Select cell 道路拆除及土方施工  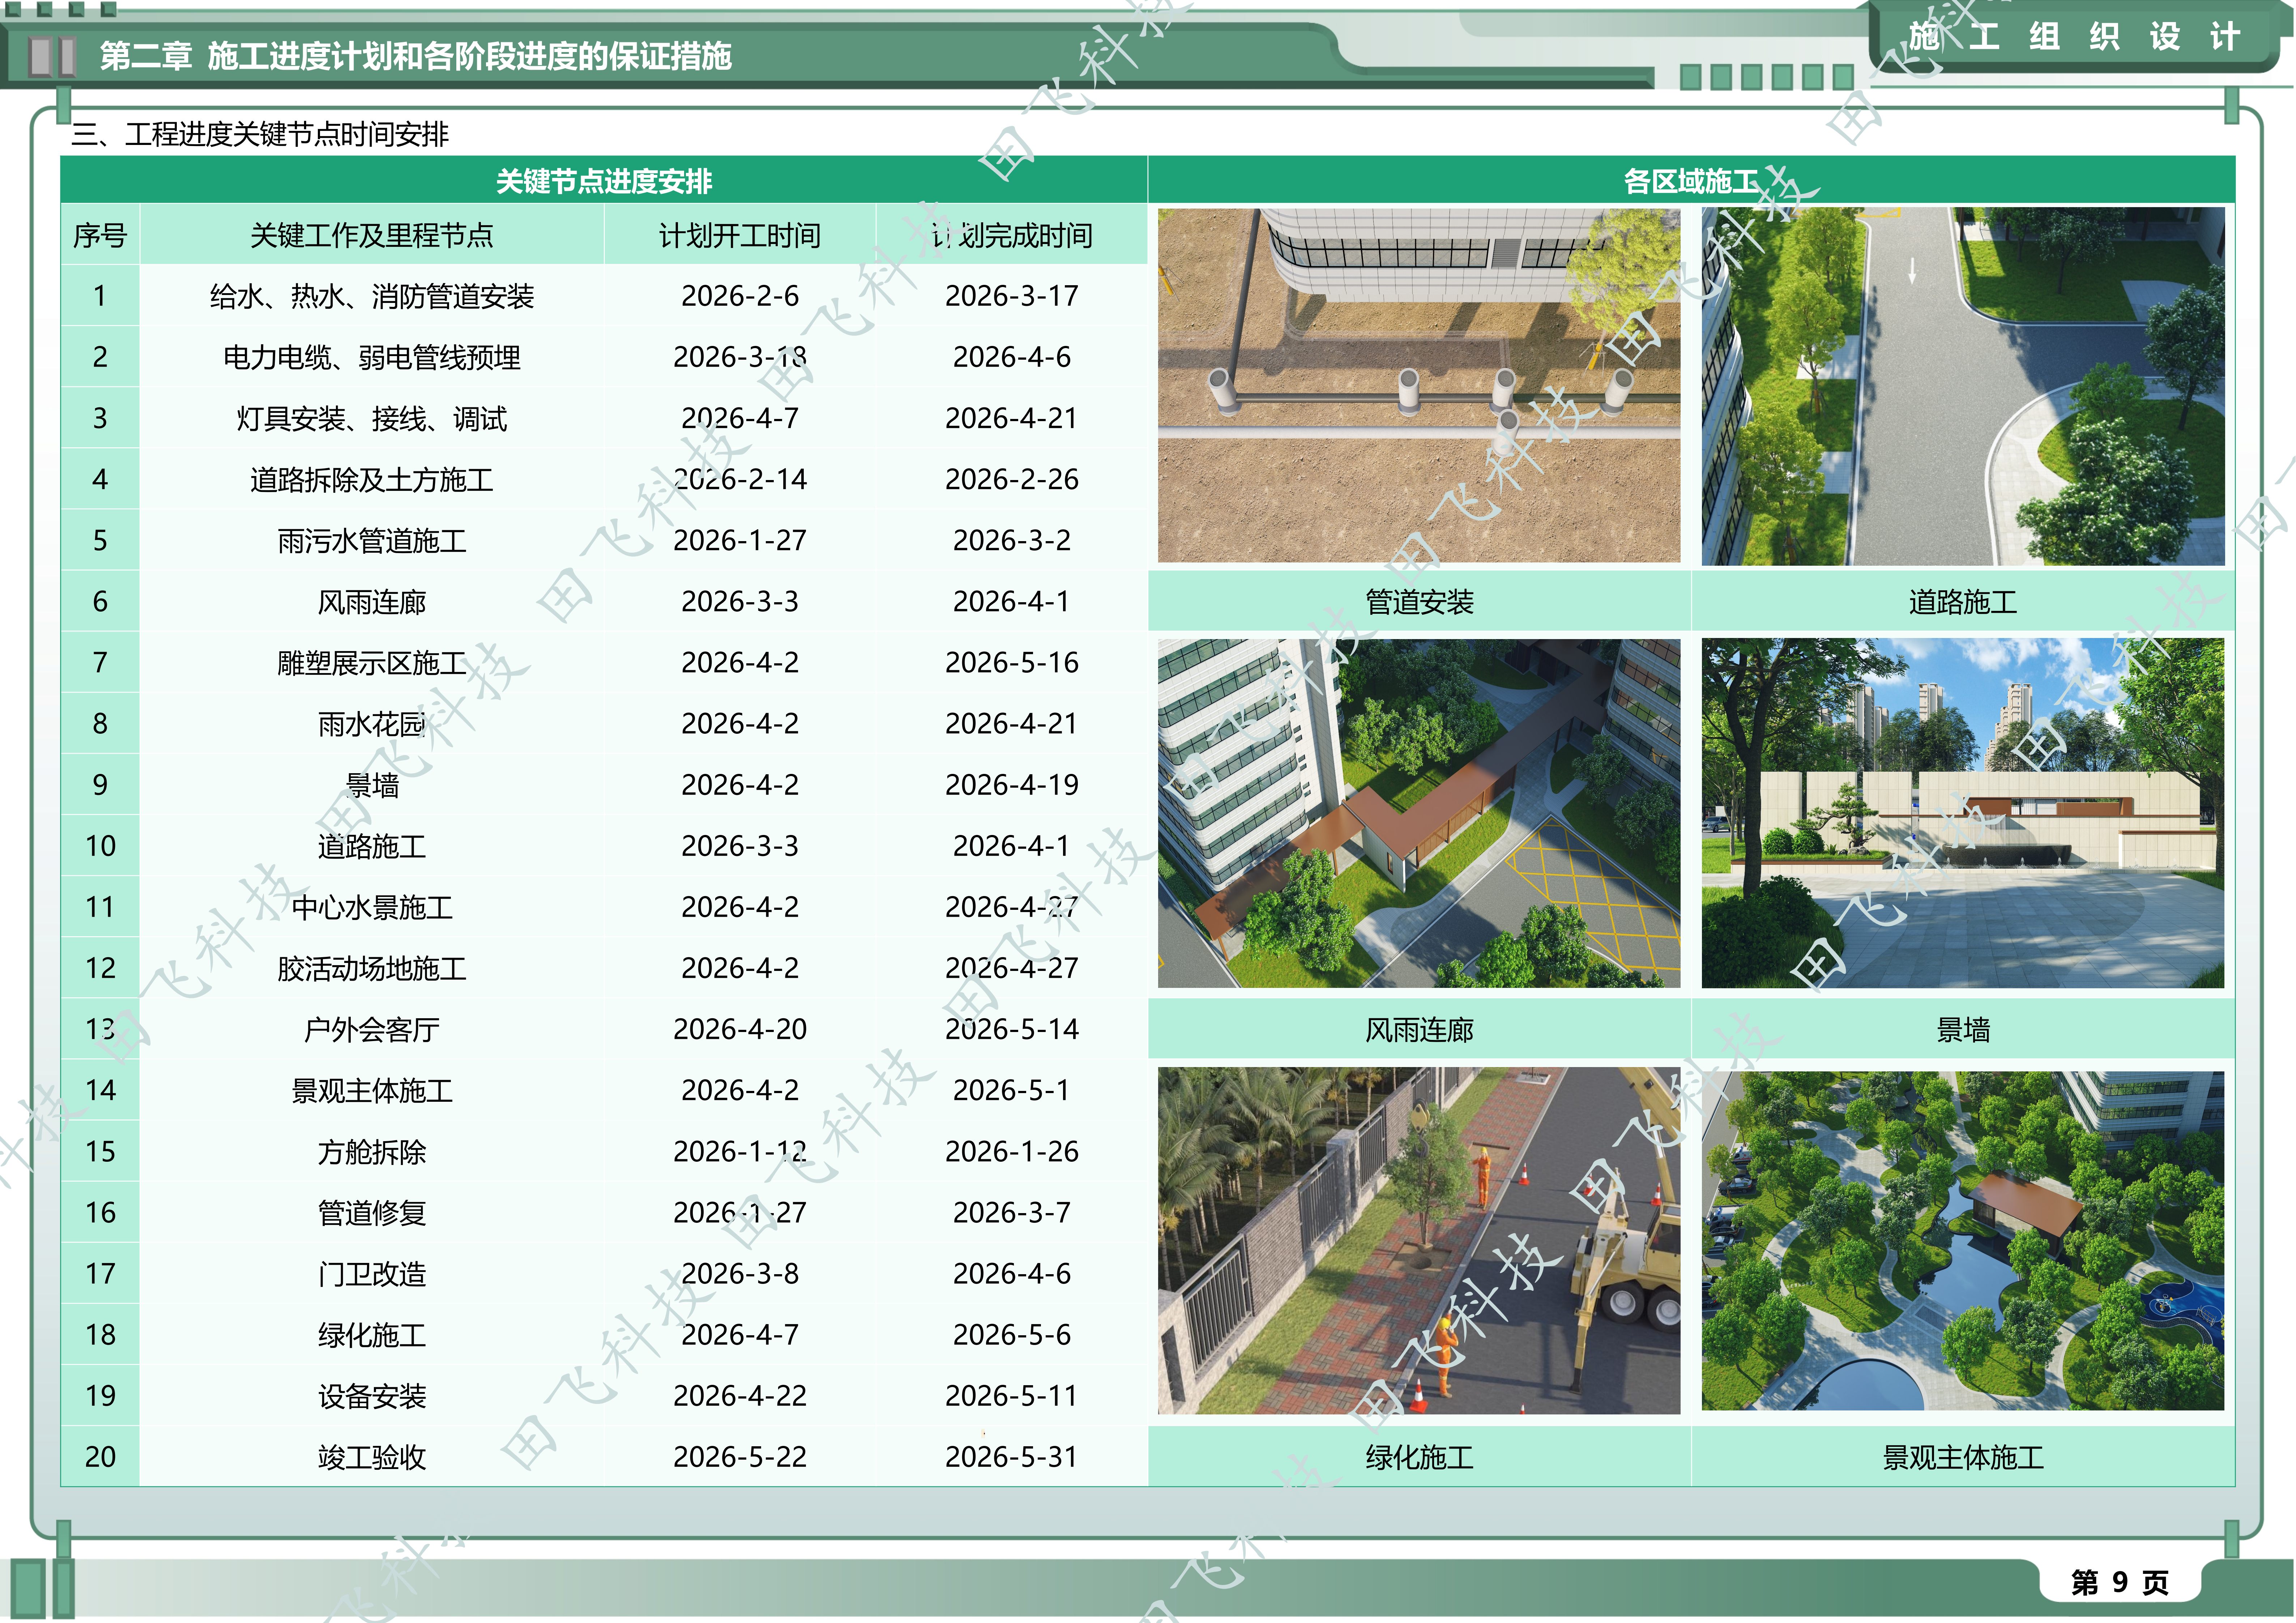[x=372, y=479]
